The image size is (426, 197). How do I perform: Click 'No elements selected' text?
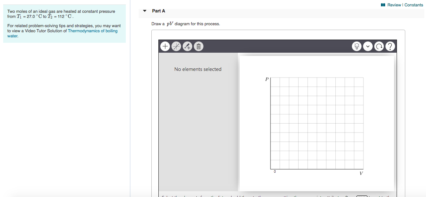click(198, 69)
